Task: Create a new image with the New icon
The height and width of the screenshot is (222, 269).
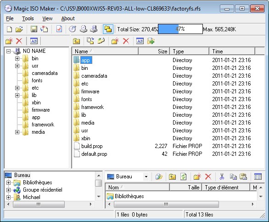Action: coord(9,29)
